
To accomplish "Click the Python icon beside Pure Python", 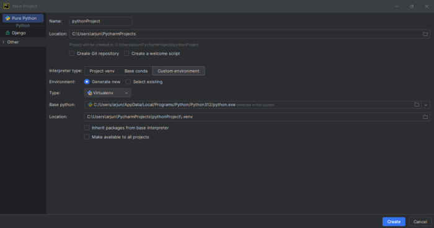I will point(7,18).
